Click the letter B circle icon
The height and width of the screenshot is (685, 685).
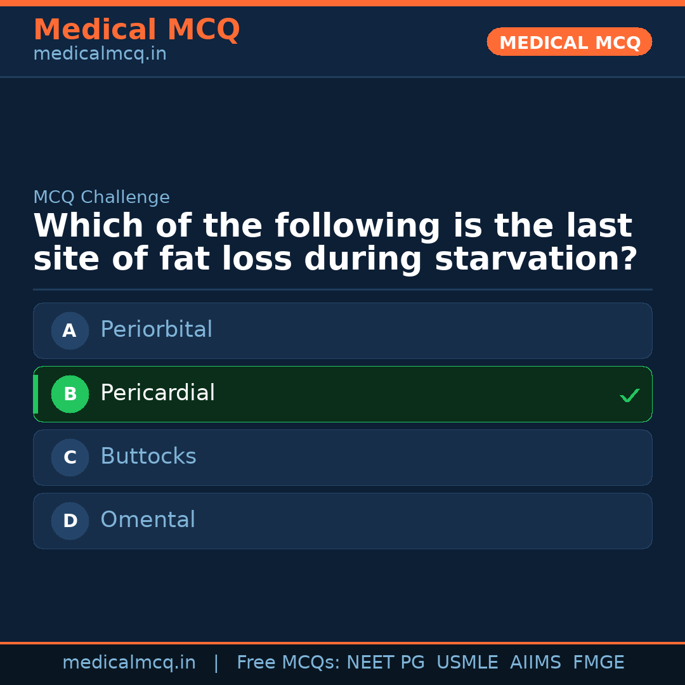tap(70, 394)
